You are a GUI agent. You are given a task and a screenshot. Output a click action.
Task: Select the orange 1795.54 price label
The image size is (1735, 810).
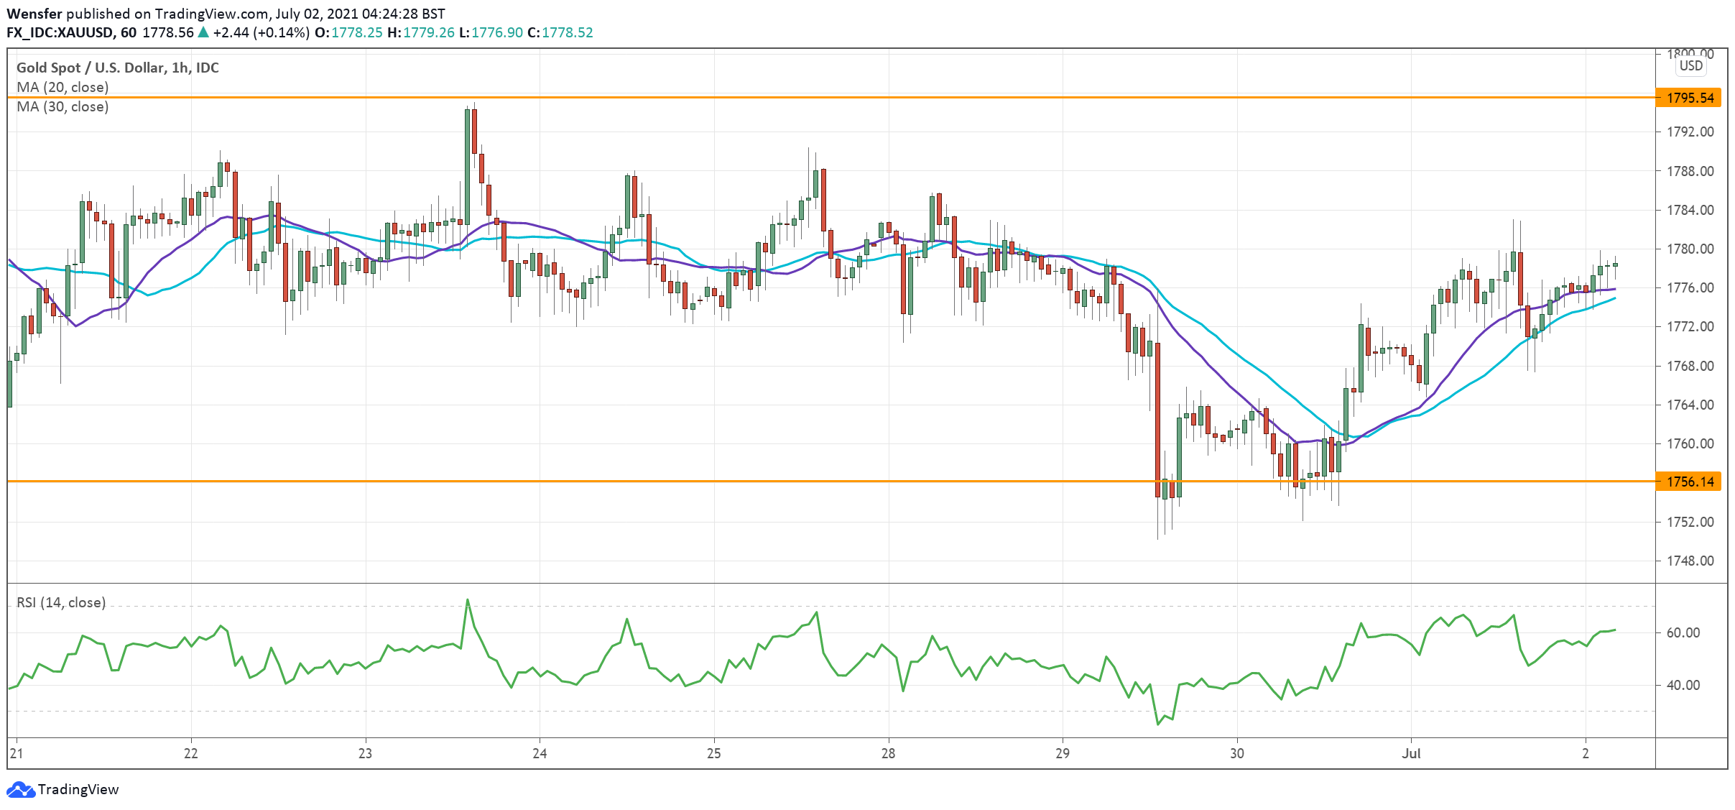(1690, 98)
